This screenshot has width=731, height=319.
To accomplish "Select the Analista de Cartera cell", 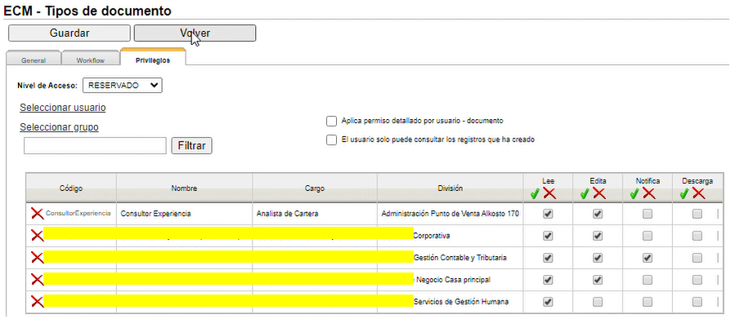I will pyautogui.click(x=315, y=214).
